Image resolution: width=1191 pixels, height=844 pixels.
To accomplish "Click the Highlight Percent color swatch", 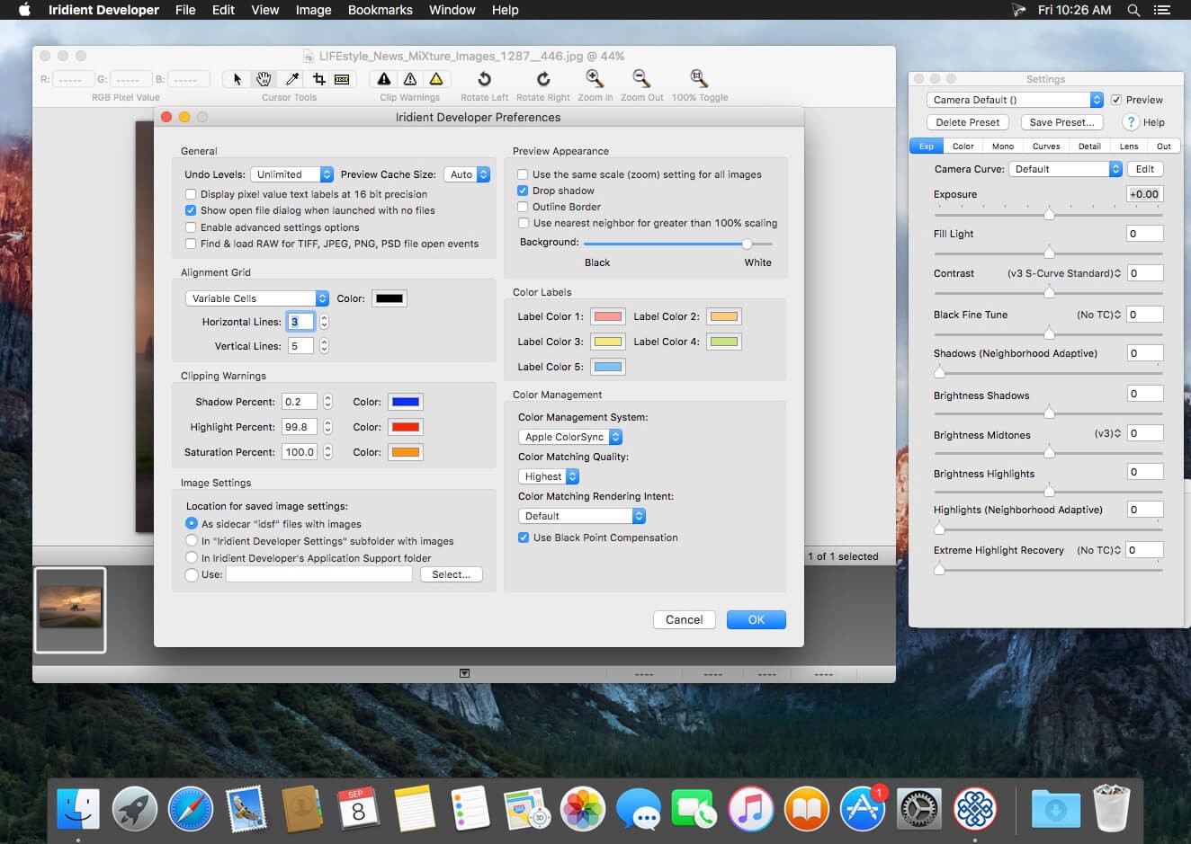I will pos(406,426).
